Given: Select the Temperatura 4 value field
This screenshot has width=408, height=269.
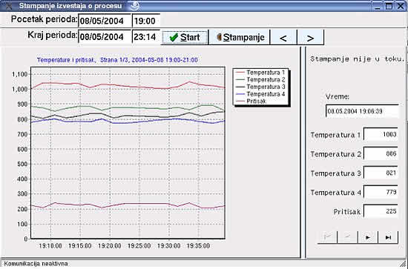Looking at the screenshot, I should [381, 192].
